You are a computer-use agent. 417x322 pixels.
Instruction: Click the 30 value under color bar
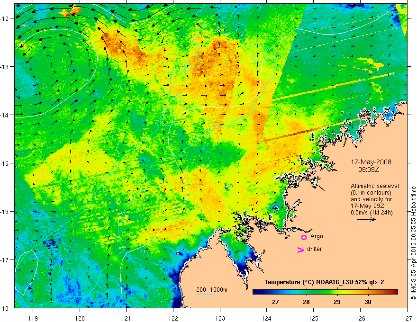coord(368,302)
